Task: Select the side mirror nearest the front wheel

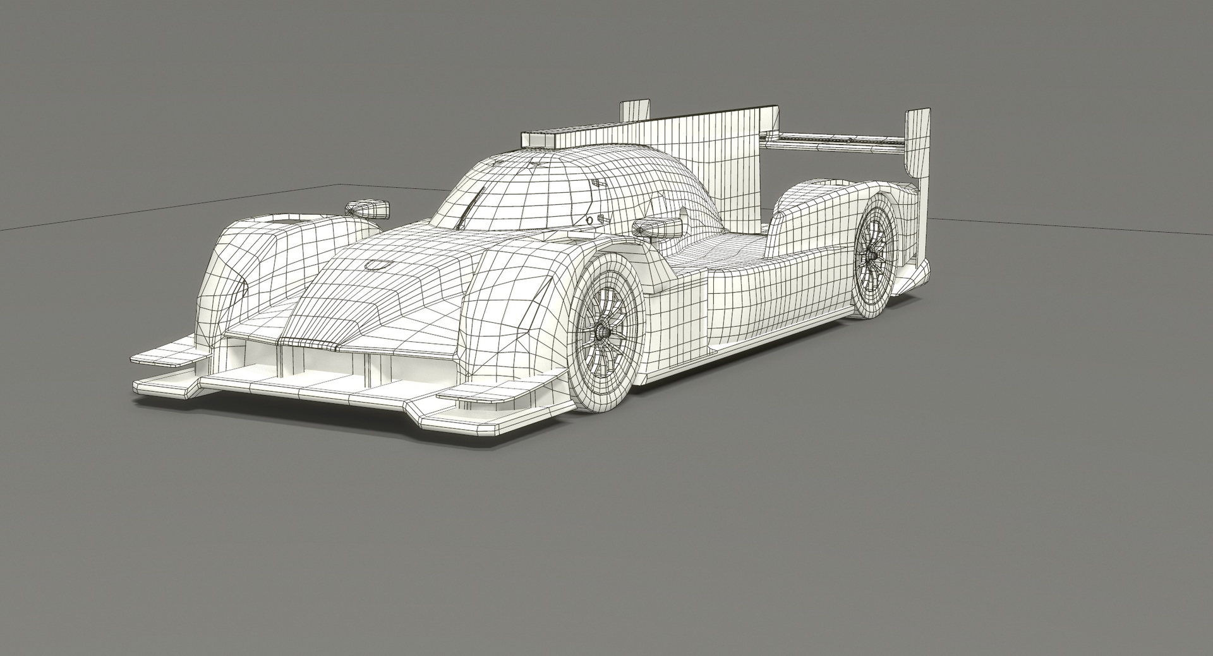Action: (x=658, y=228)
